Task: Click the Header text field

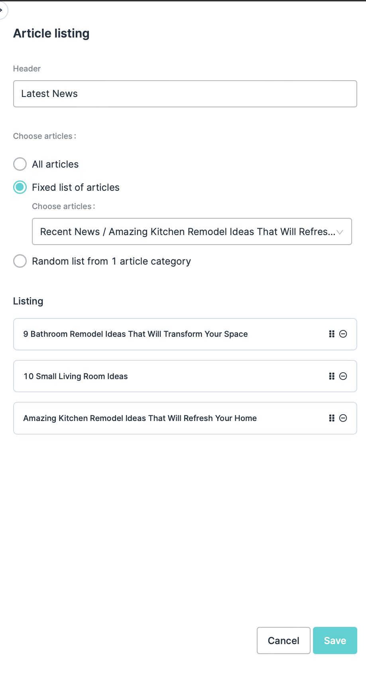Action: 185,94
